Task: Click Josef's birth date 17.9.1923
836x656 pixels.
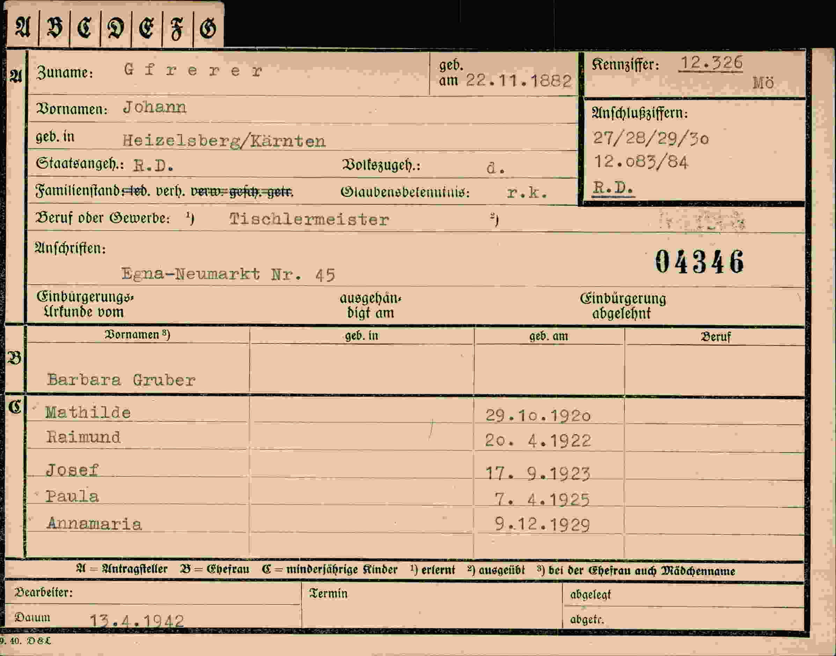Action: click(x=537, y=473)
